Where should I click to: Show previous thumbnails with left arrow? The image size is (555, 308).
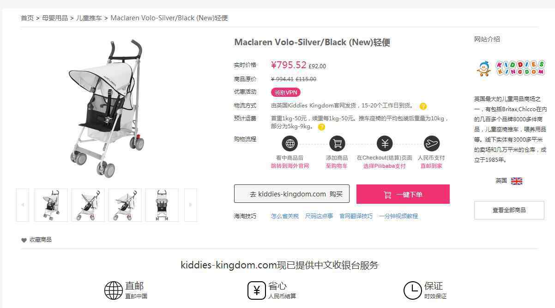coord(23,205)
